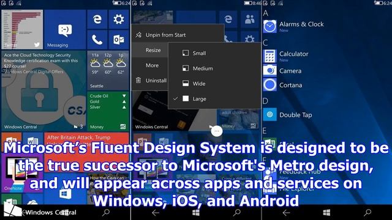Open the green Money tile on left phone
392x220 pixels.
click(108, 111)
